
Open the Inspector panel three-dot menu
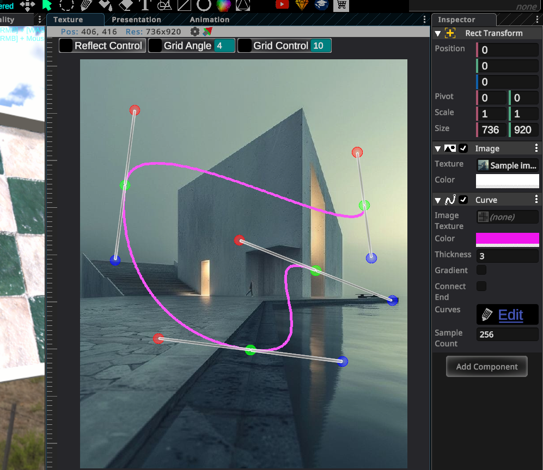pos(537,20)
